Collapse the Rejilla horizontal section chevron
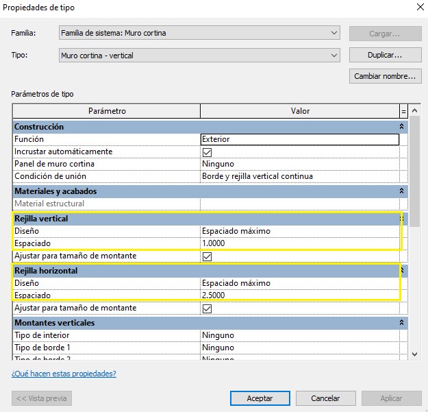Screen dimensions: 428x412 tap(402, 271)
